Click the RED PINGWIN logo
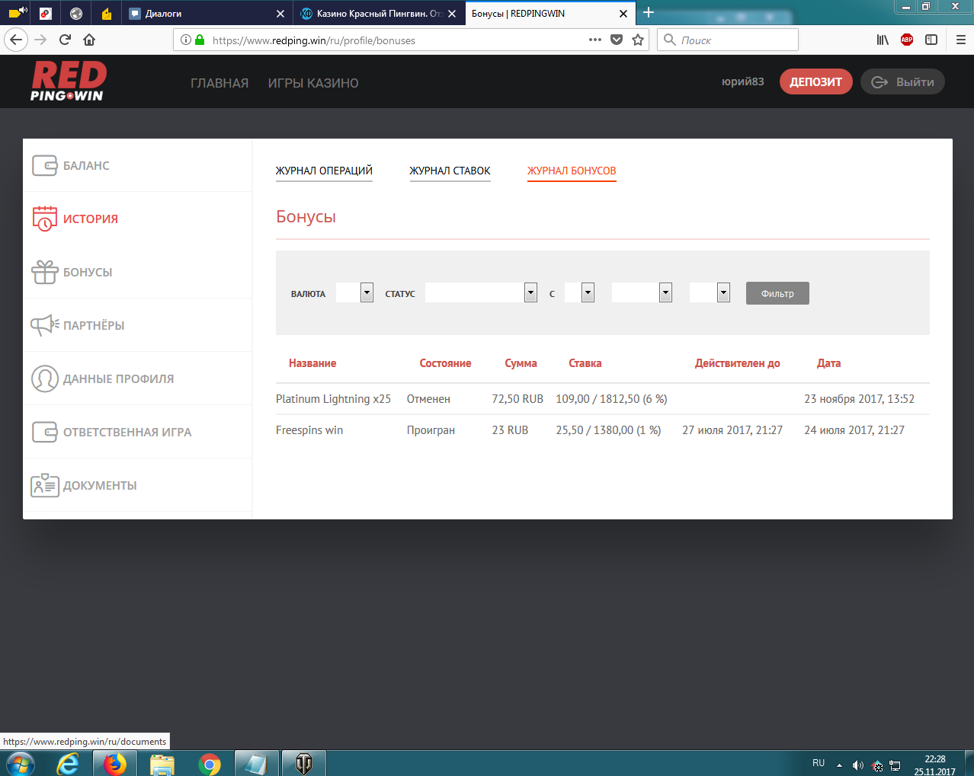 click(69, 81)
